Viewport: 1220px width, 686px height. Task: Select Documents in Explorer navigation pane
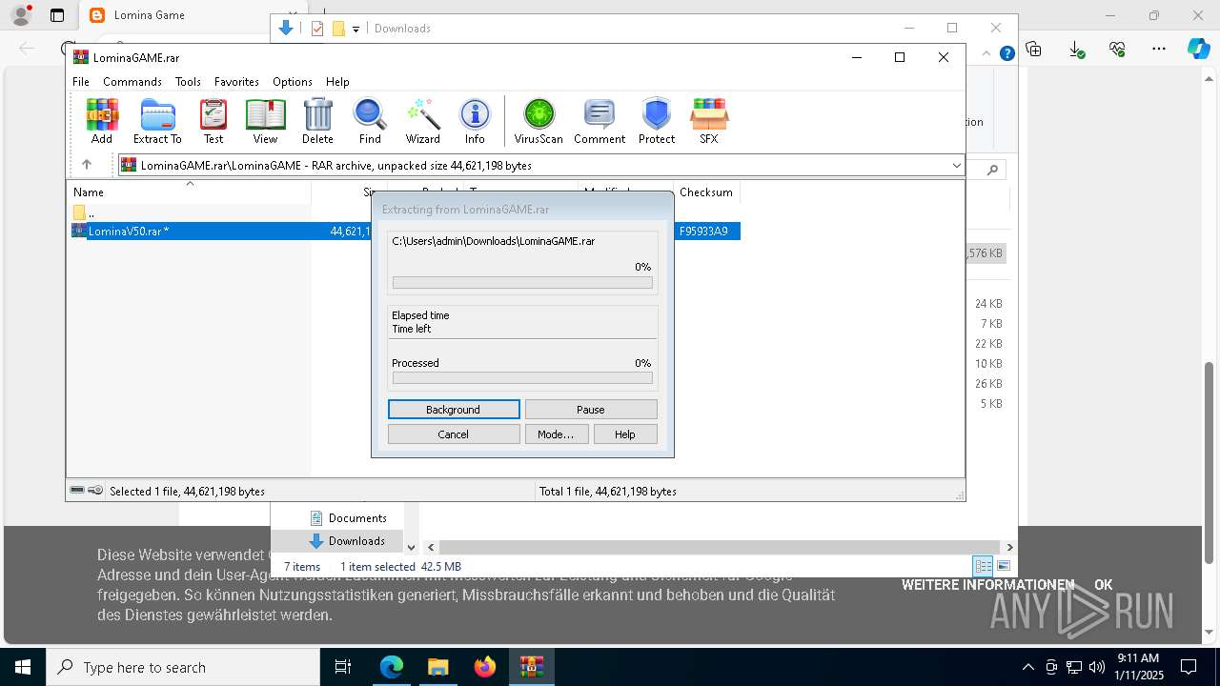pos(348,518)
